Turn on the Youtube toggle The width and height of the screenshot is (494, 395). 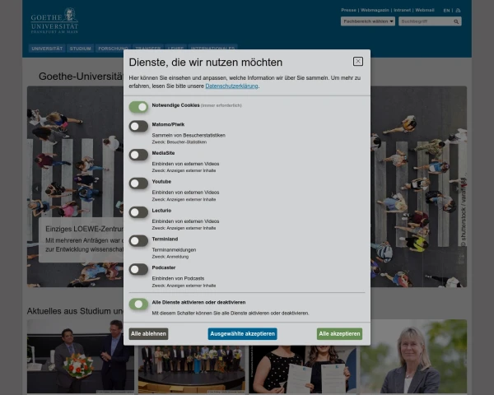[x=138, y=184]
